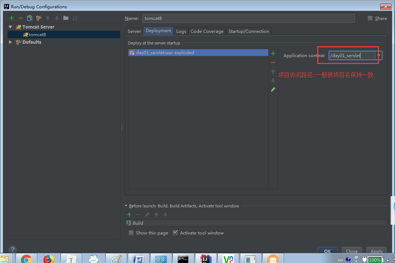Viewport: 395px width, 263px height.
Task: Select tomcat8 in the configuration tree
Action: [x=64, y=34]
